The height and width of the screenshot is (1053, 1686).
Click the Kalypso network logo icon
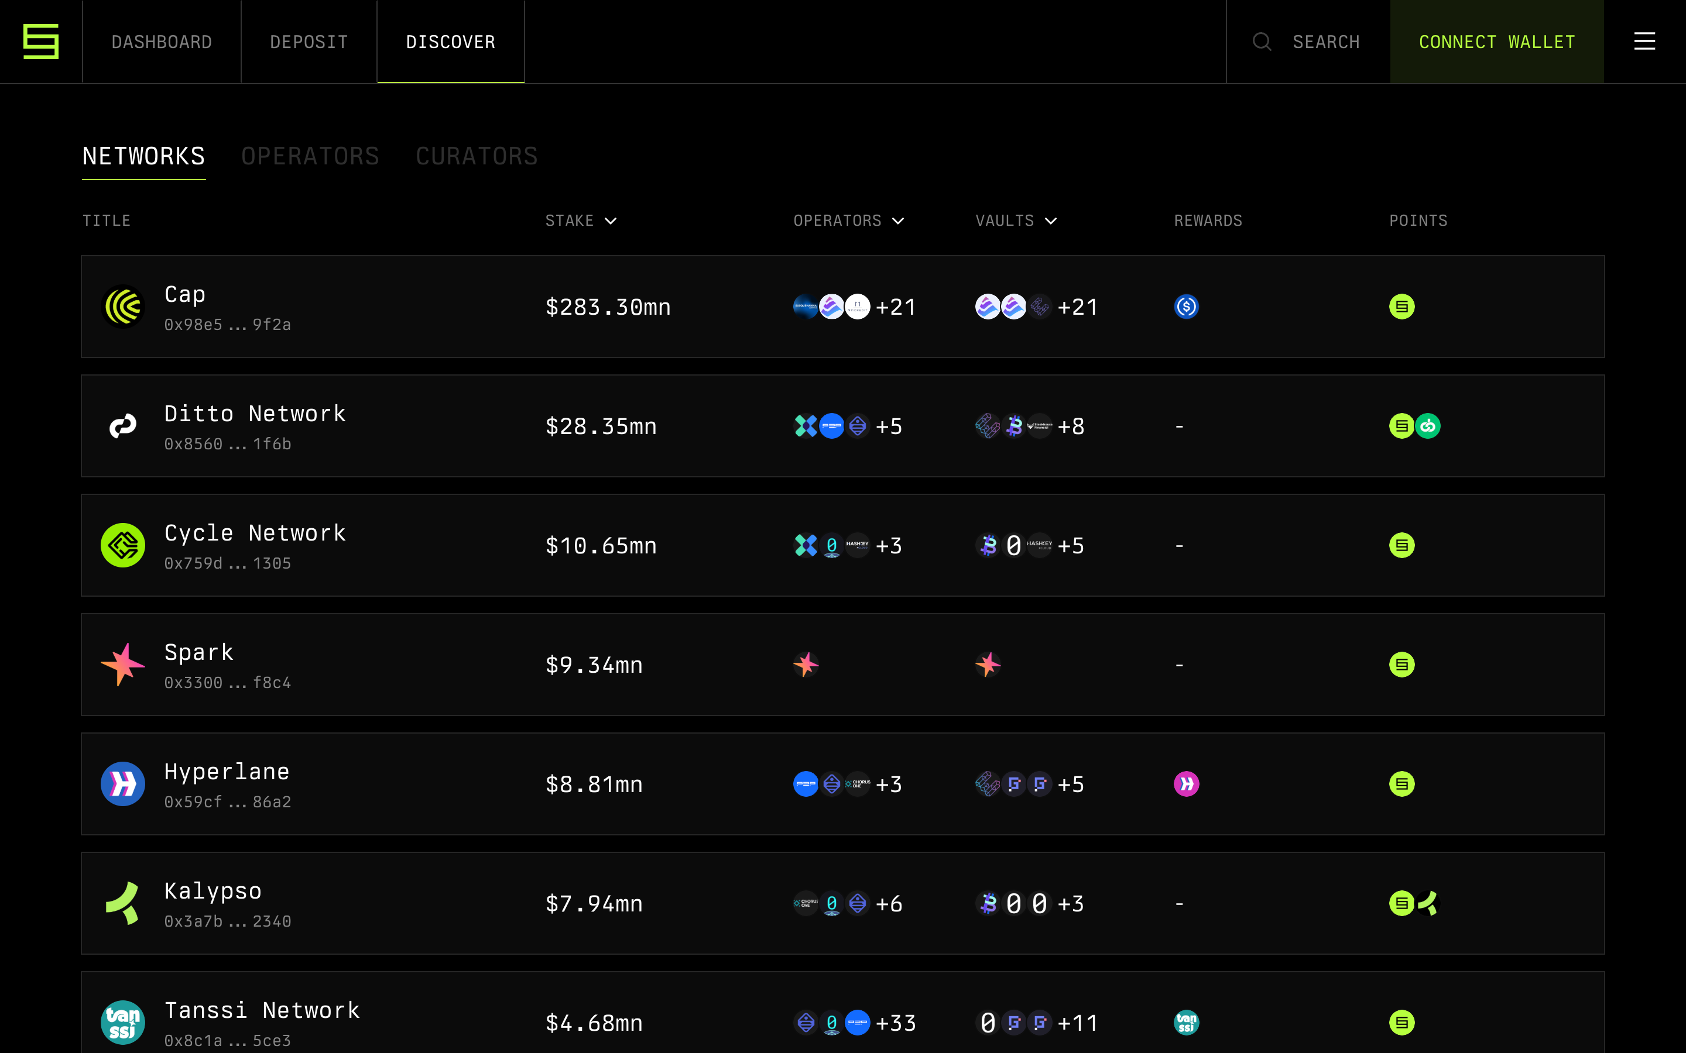click(x=122, y=903)
